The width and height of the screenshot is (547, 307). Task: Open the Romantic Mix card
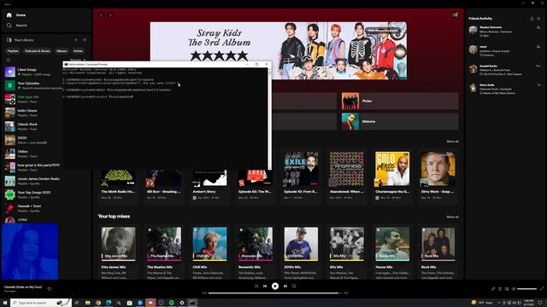point(256,252)
